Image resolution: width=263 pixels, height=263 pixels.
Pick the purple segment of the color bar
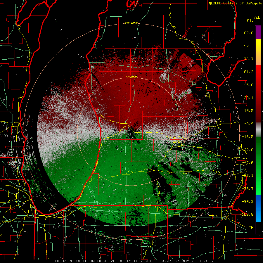(258, 32)
